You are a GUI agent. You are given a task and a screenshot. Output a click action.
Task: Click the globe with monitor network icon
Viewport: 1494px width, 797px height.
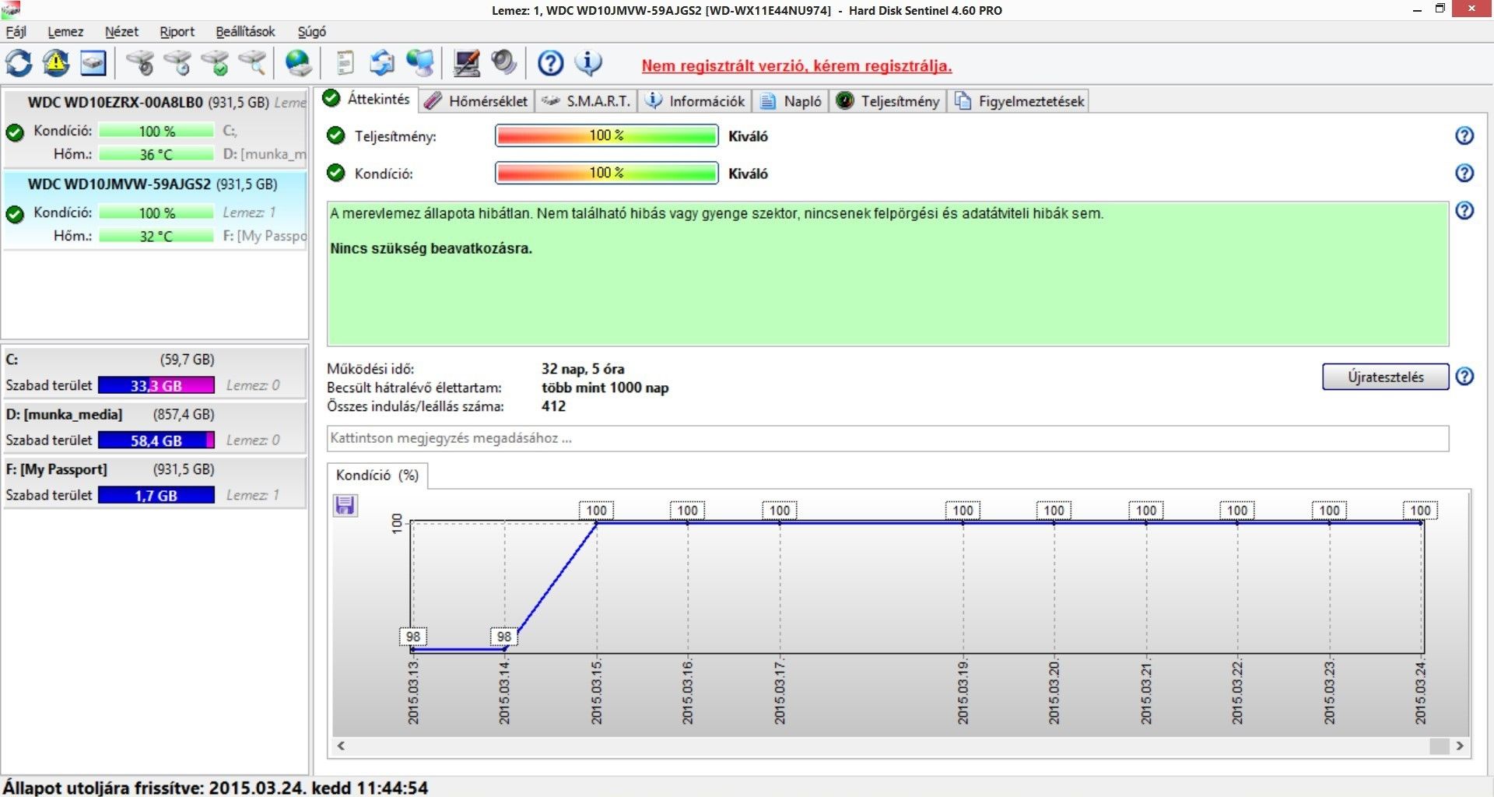[x=420, y=63]
